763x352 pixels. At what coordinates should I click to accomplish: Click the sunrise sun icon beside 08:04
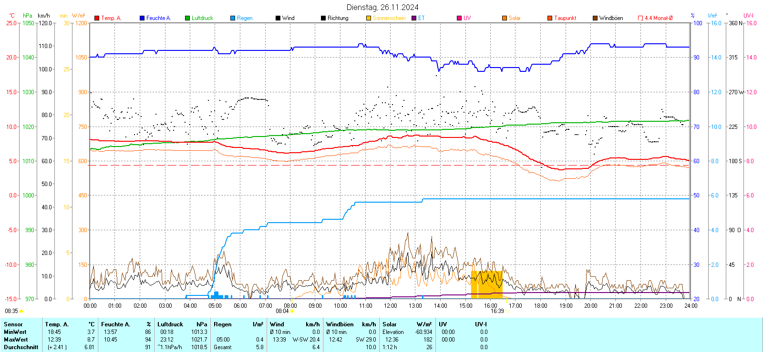tap(292, 311)
